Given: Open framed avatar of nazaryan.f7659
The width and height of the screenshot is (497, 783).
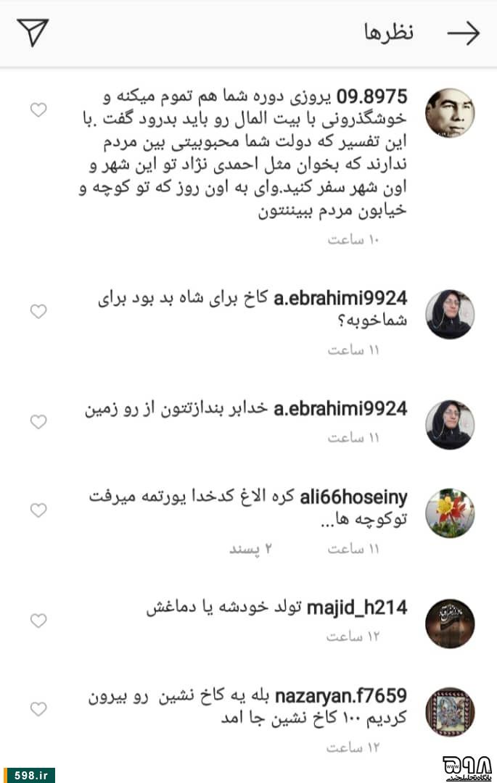Looking at the screenshot, I should (x=450, y=712).
